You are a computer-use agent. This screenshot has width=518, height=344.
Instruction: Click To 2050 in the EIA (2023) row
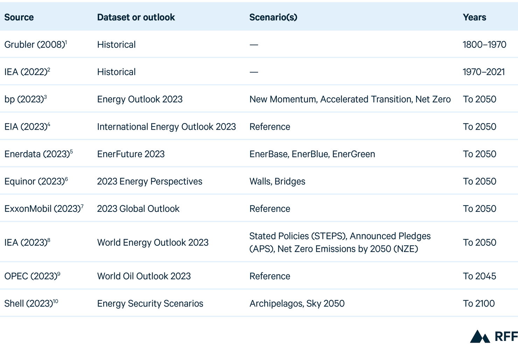(x=479, y=127)
